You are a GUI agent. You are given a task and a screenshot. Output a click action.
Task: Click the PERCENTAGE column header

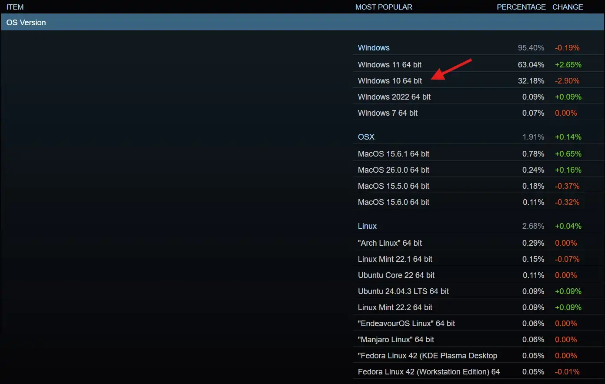click(521, 7)
